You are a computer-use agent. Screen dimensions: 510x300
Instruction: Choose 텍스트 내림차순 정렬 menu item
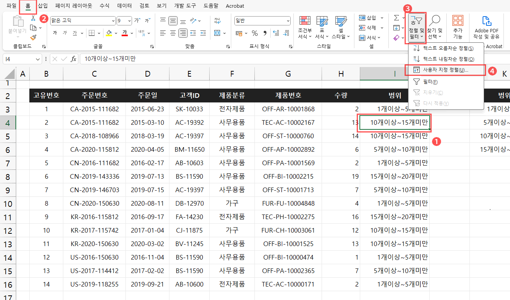tap(446, 59)
